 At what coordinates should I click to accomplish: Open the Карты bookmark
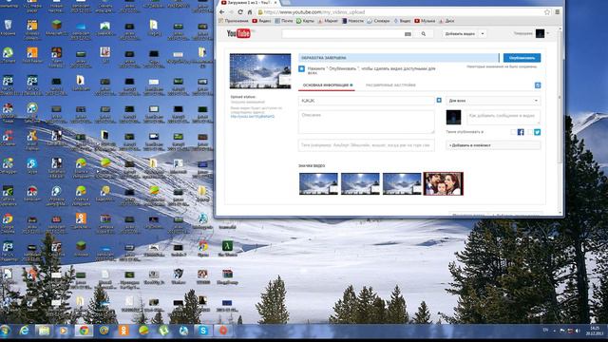point(305,21)
